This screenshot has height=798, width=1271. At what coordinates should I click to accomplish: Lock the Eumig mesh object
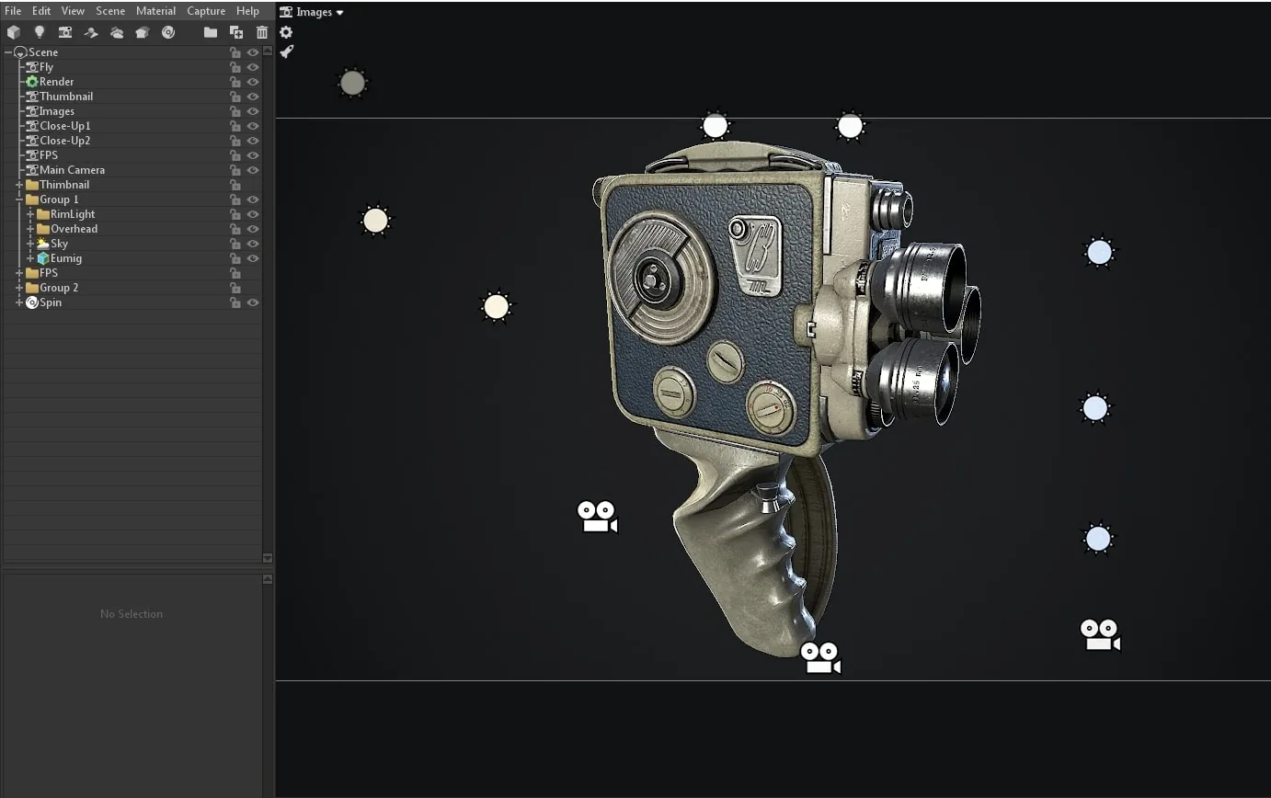(235, 258)
